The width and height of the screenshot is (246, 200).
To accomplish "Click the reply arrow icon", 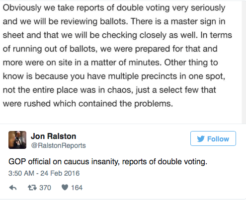I will [13, 188].
